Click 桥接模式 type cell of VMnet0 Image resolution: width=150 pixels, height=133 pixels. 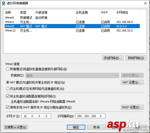(26, 18)
